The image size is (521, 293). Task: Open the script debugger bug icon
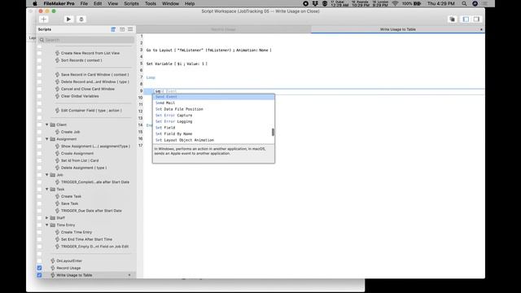81,20
